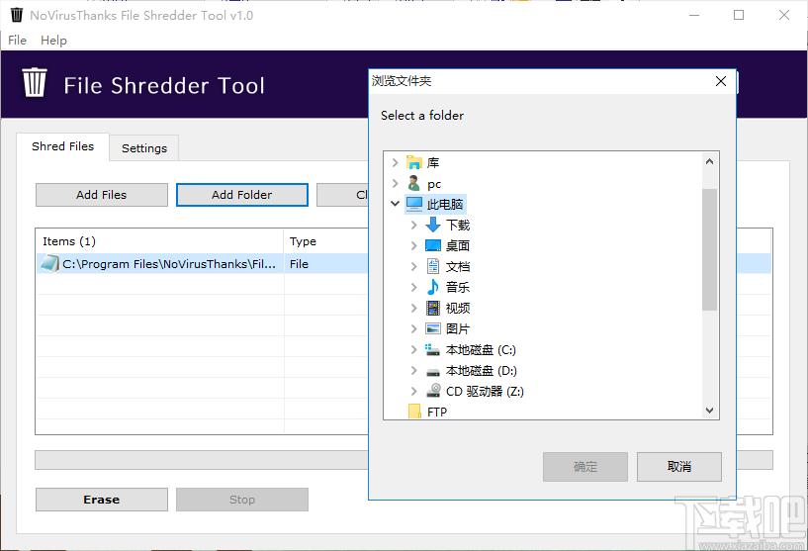Select the C:\Program Files\NoVirusThanks list row
808x551 pixels.
click(x=202, y=263)
